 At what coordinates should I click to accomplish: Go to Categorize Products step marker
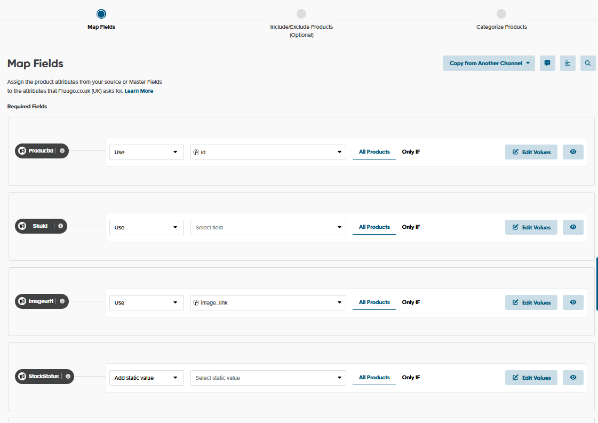[501, 14]
